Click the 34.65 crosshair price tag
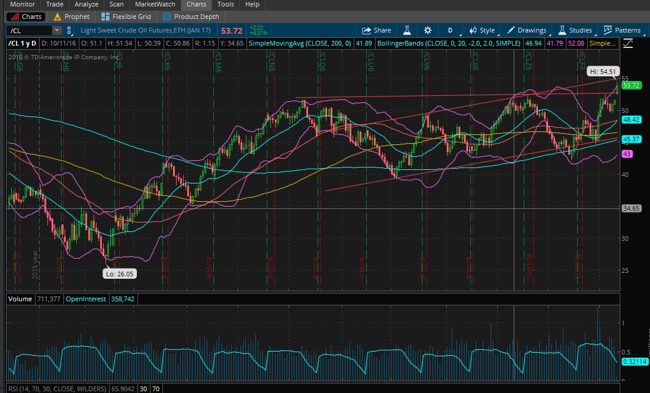The height and width of the screenshot is (393, 650). (x=631, y=208)
